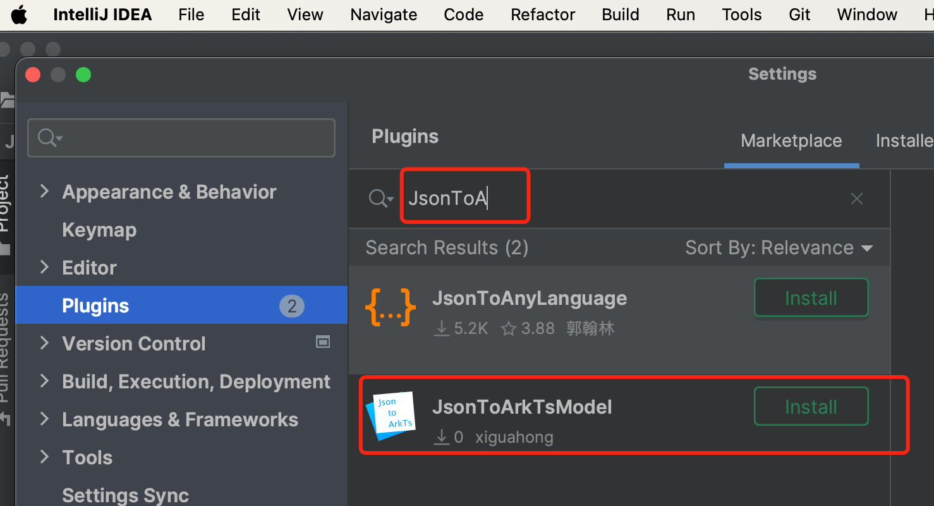Open the Navigate menu
Image resolution: width=934 pixels, height=506 pixels.
[384, 15]
